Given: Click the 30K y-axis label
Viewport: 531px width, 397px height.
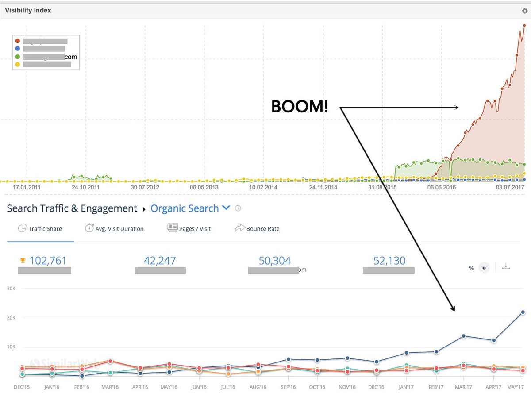Looking at the screenshot, I should [12, 289].
